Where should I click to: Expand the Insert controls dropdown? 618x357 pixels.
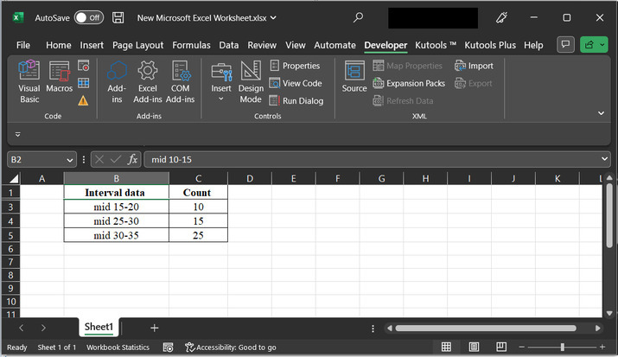(221, 99)
